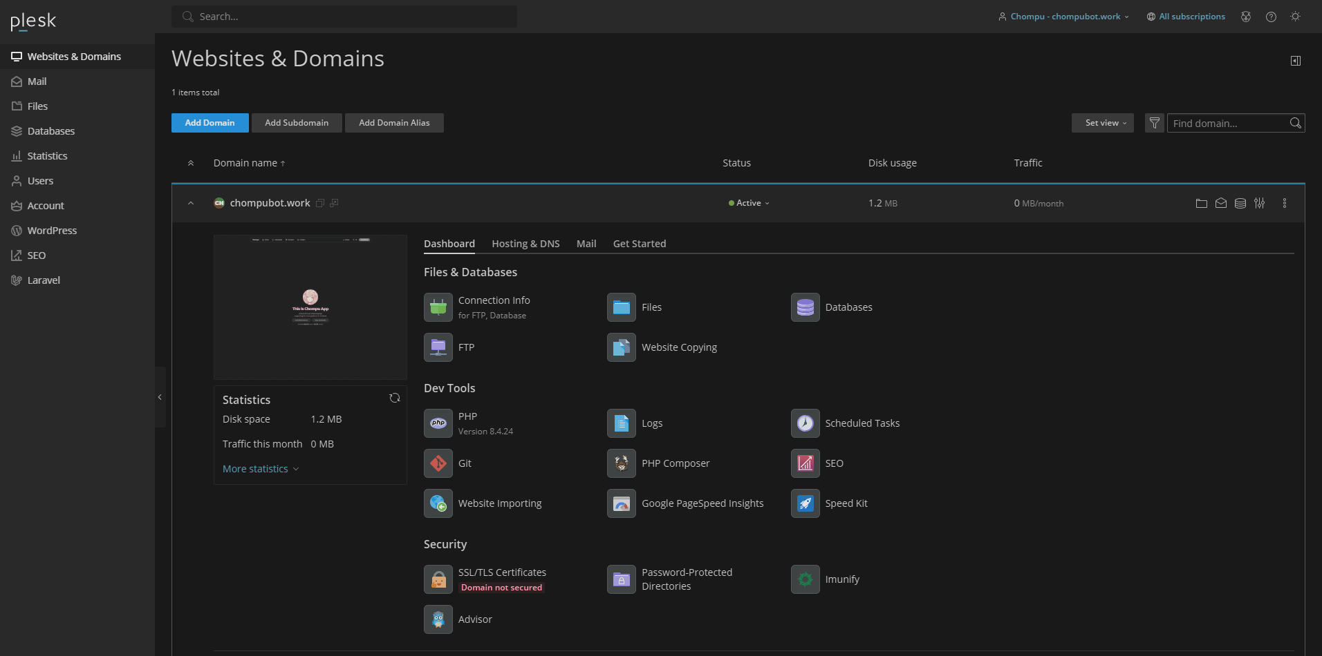Open the Advisor owl icon
Viewport: 1322px width, 656px height.
pyautogui.click(x=438, y=619)
